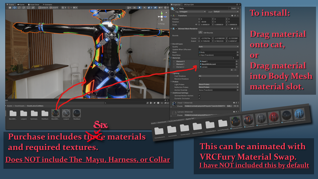
Task: Open the Cast Shadows dropdown
Action: click(x=218, y=76)
